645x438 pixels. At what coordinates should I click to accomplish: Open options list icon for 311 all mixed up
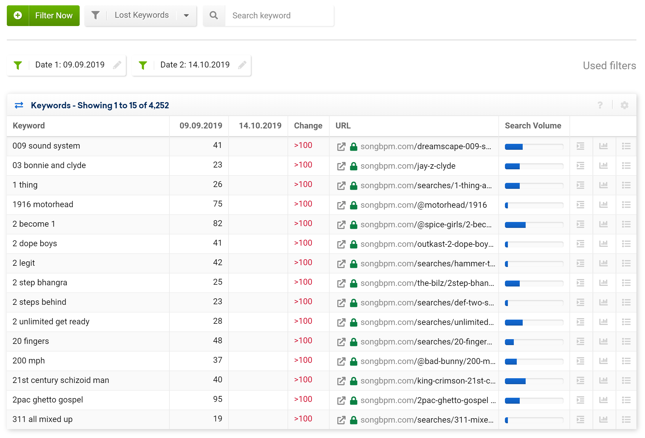[x=626, y=420]
